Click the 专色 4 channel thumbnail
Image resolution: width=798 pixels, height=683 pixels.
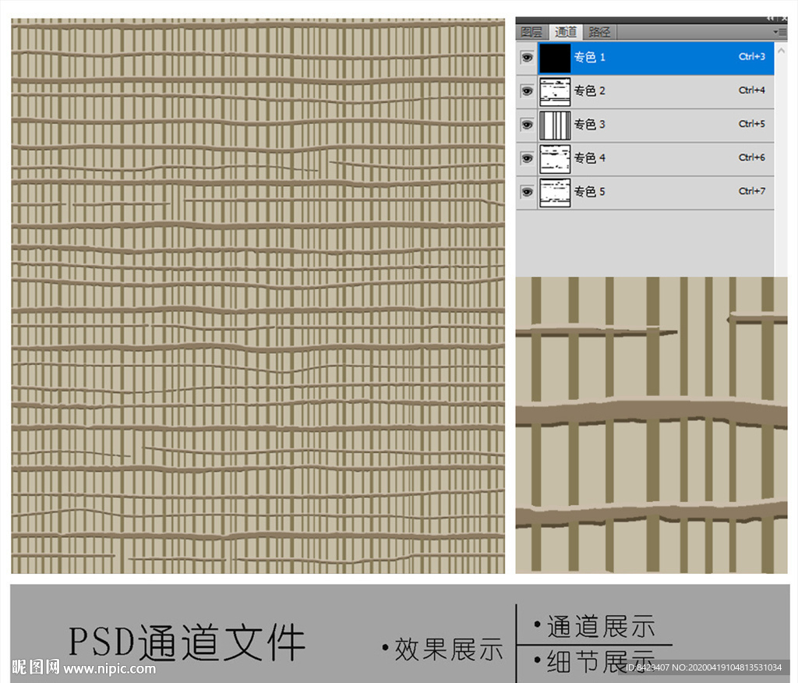(555, 158)
